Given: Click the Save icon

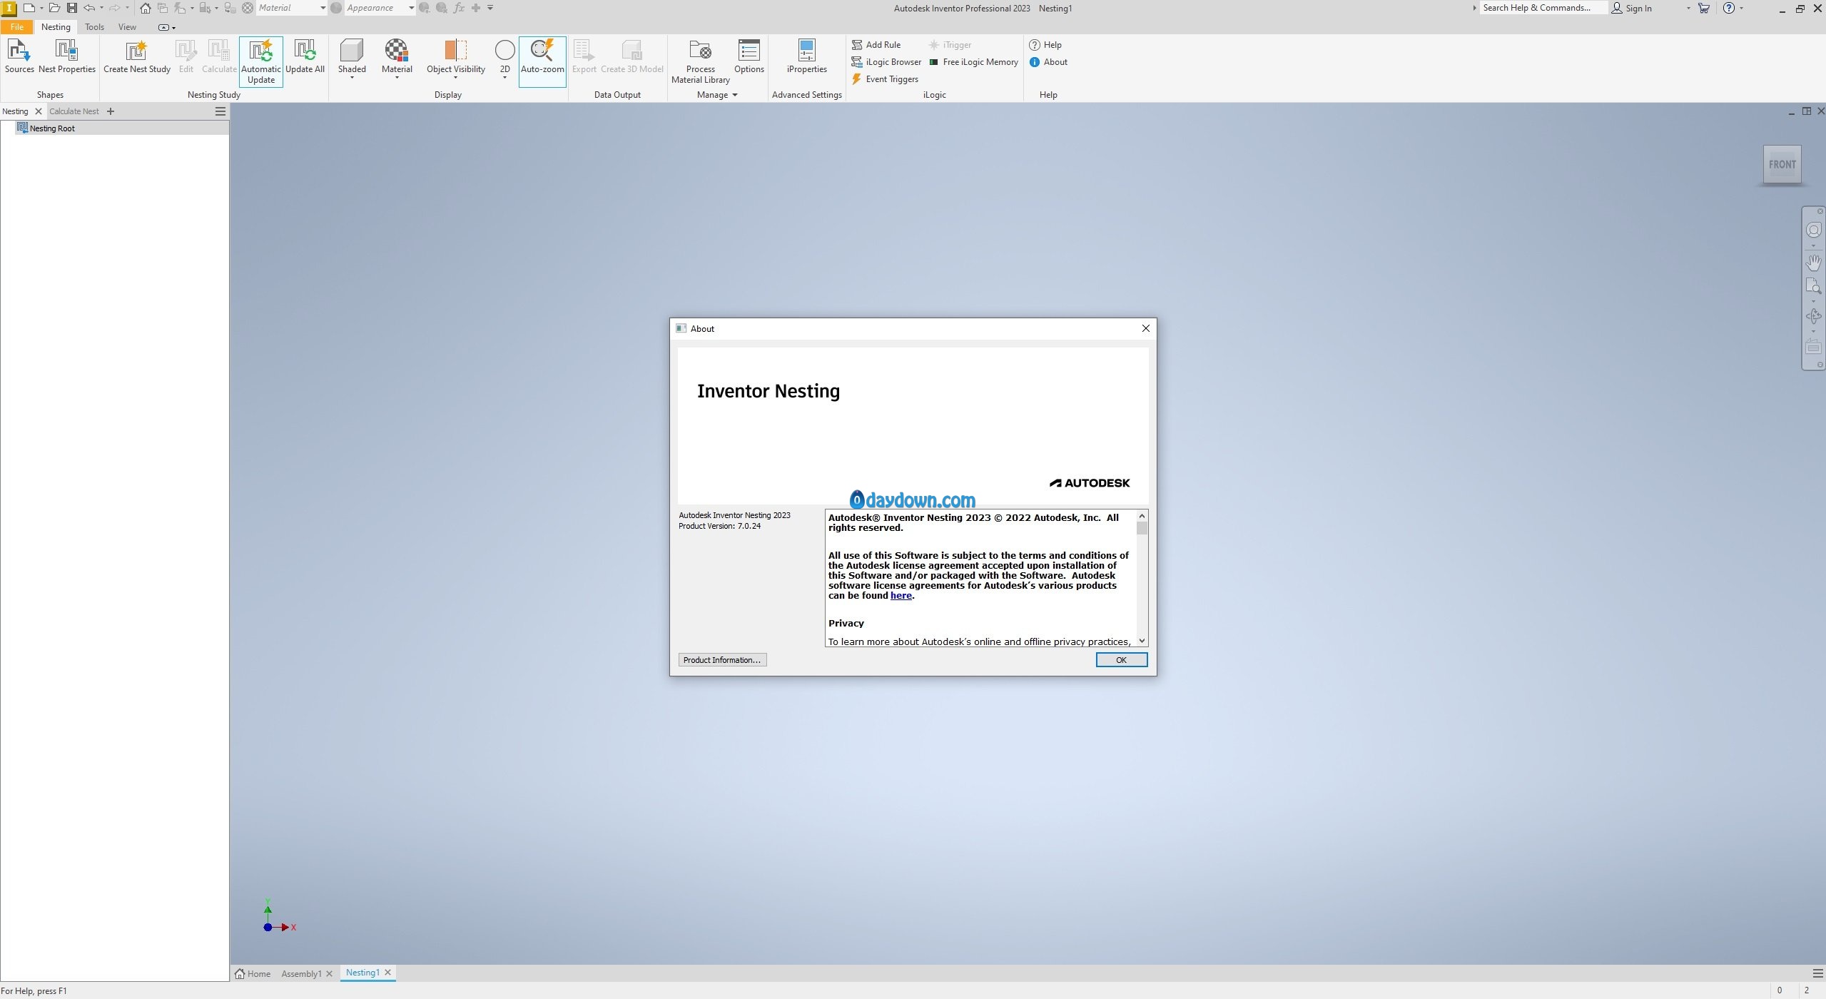Looking at the screenshot, I should click(x=72, y=8).
